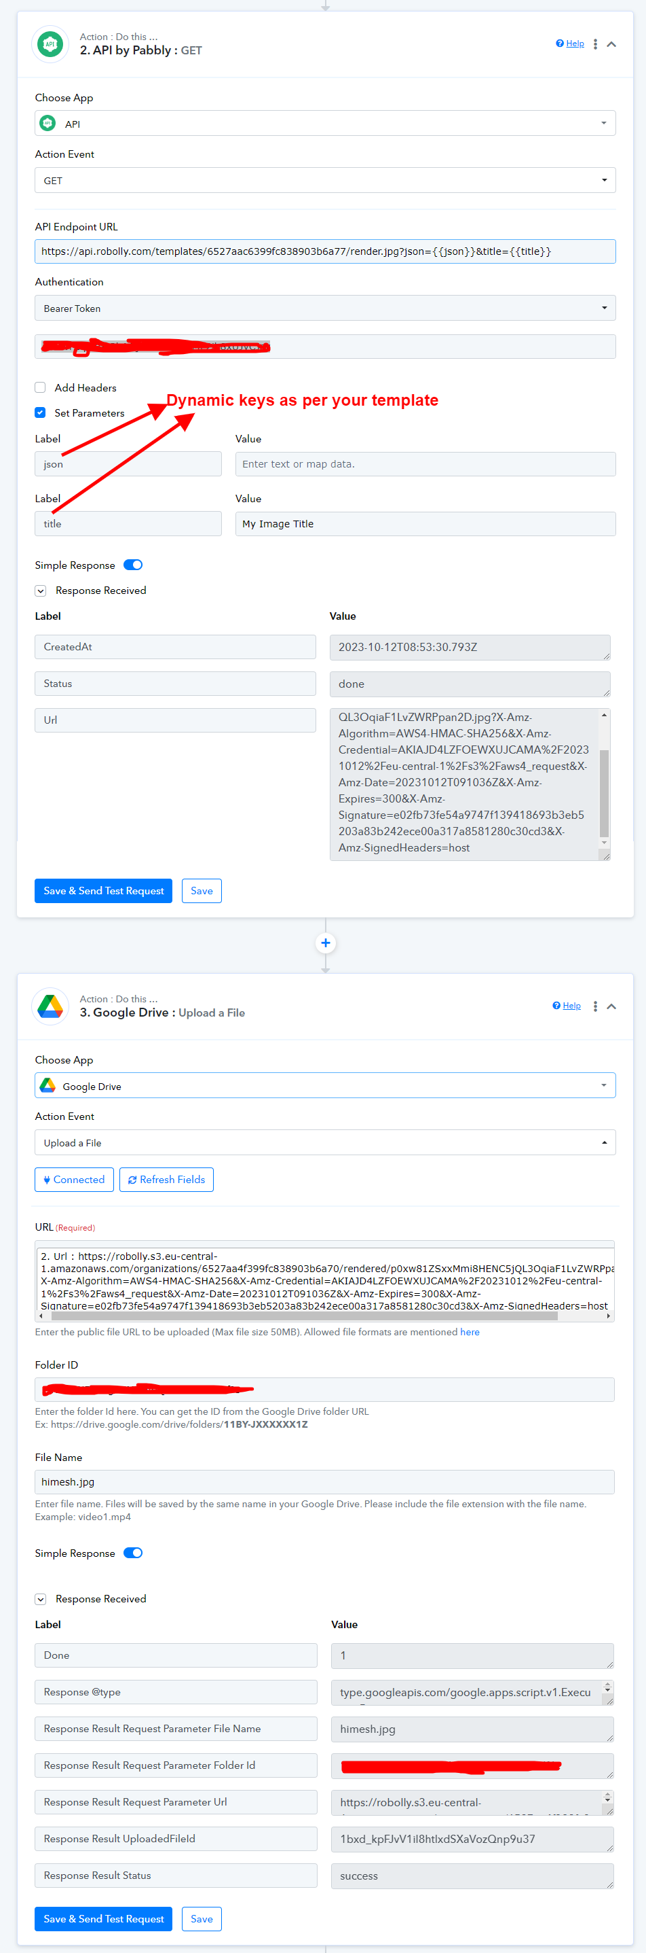
Task: Collapse the Google Drive step
Action: coord(611,1006)
